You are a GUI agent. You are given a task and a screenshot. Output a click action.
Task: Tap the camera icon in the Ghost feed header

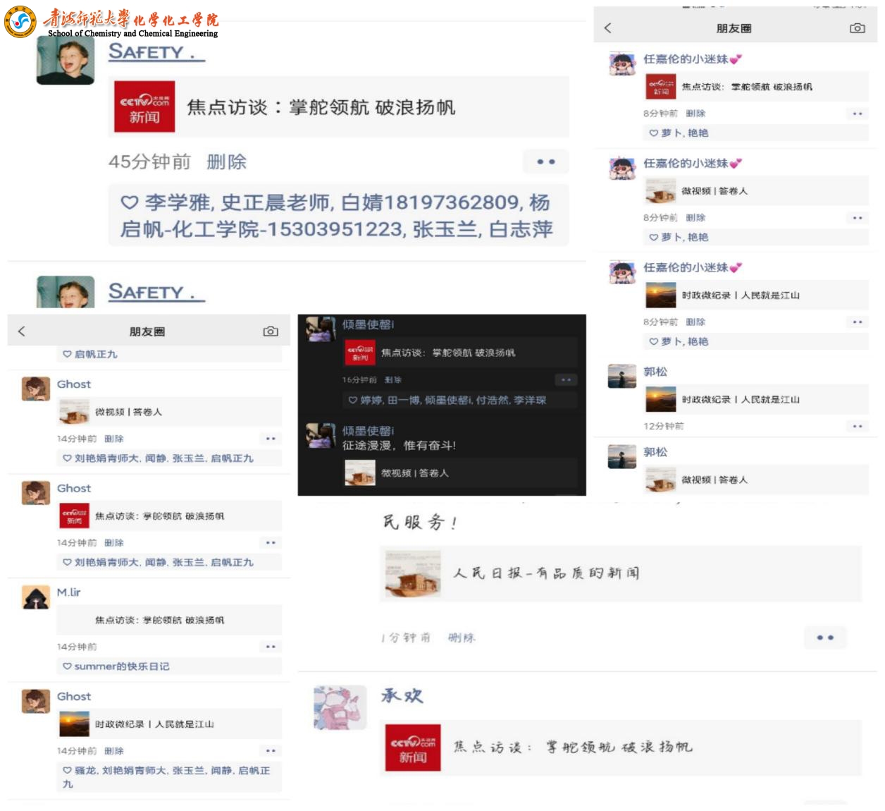[271, 331]
